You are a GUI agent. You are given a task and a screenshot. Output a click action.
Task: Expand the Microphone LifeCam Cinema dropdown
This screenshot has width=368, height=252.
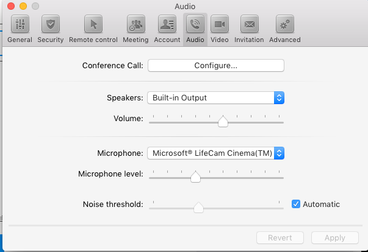click(215, 153)
